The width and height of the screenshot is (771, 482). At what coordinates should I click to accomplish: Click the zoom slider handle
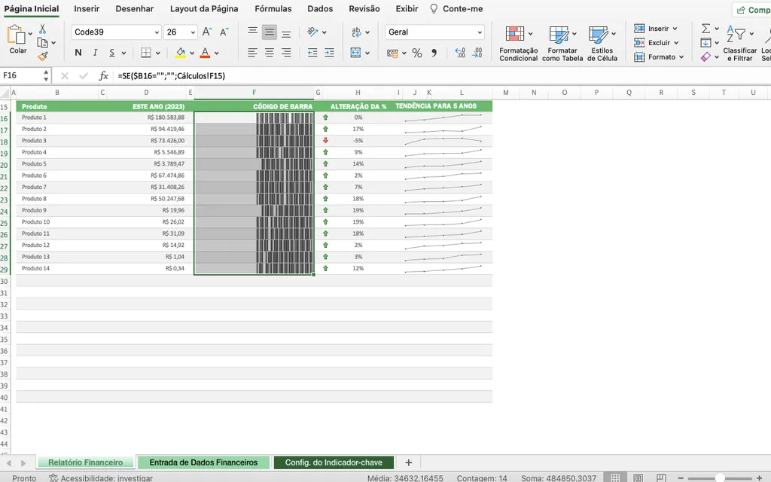(719, 477)
